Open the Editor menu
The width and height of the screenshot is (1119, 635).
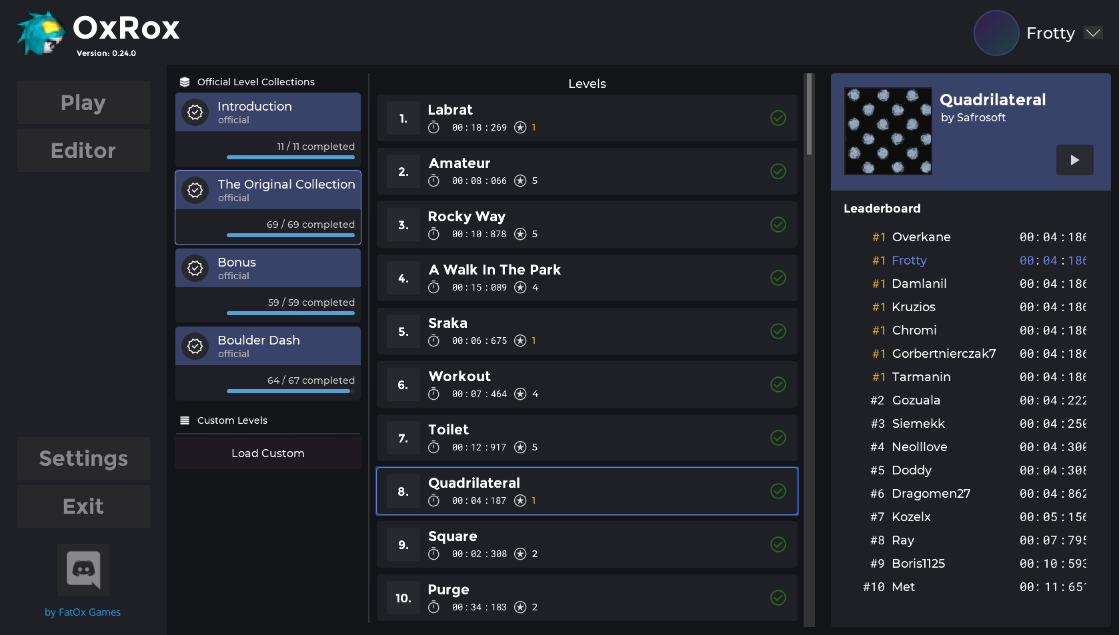click(83, 151)
